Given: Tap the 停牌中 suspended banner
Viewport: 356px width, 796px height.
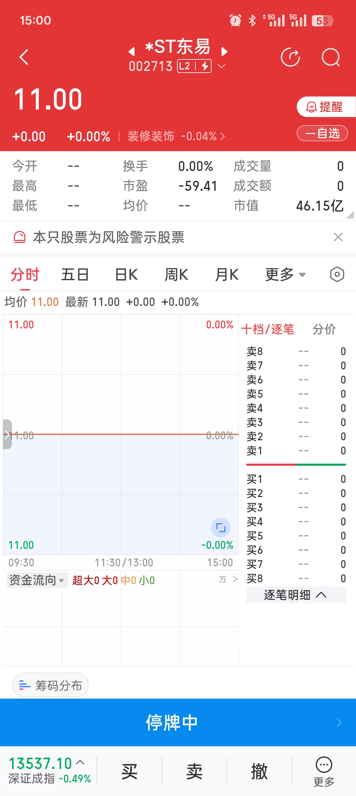Looking at the screenshot, I should pyautogui.click(x=178, y=722).
